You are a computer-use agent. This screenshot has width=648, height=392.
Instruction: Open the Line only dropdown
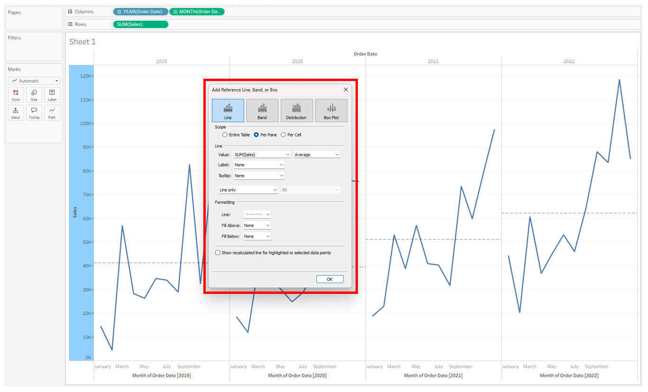pyautogui.click(x=248, y=190)
